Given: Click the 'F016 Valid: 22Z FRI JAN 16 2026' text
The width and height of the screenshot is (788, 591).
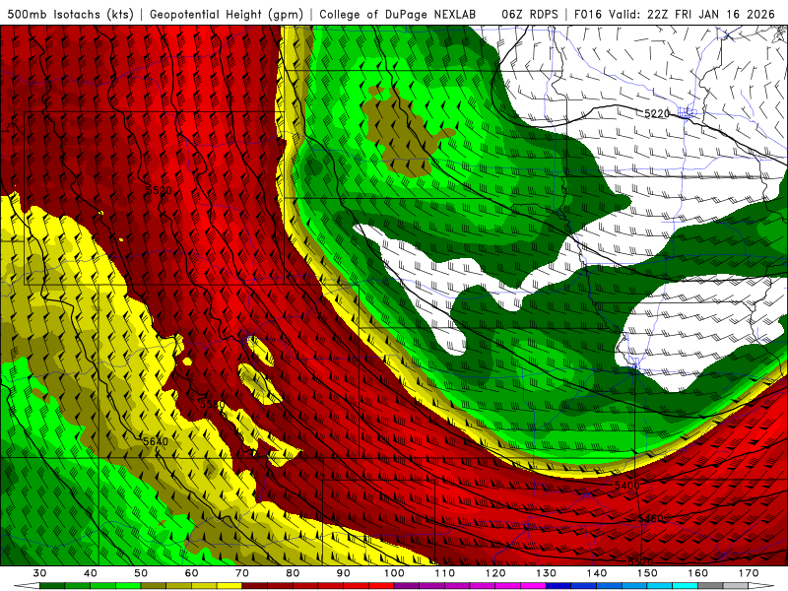Looking at the screenshot, I should (x=675, y=14).
